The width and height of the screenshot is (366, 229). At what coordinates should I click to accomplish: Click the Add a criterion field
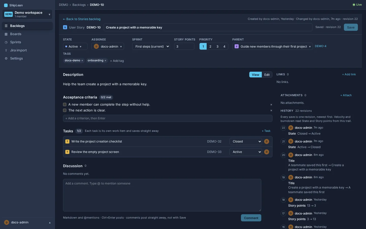pyautogui.click(x=168, y=118)
